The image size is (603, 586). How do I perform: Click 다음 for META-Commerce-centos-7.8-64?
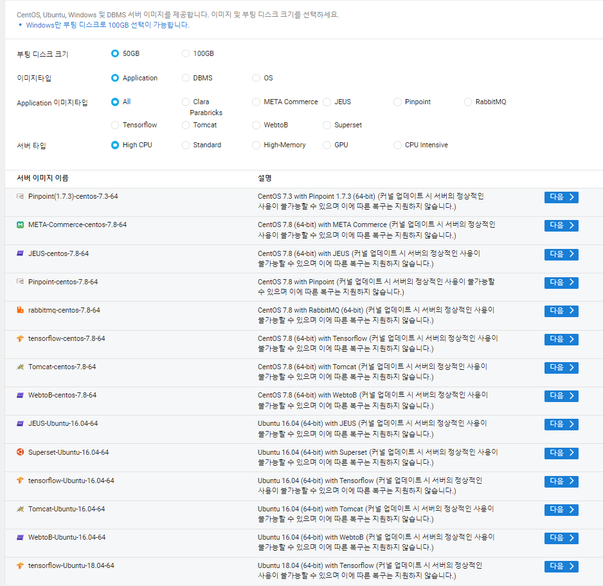click(561, 226)
